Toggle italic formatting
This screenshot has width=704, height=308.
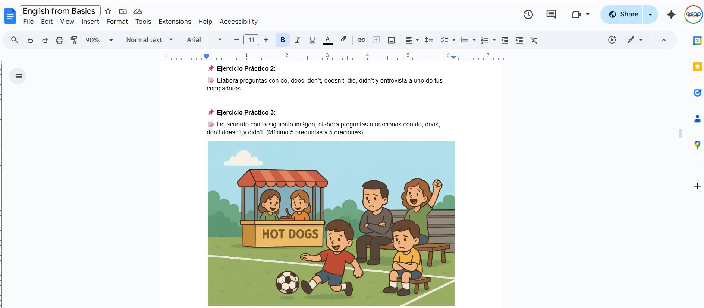pyautogui.click(x=298, y=40)
